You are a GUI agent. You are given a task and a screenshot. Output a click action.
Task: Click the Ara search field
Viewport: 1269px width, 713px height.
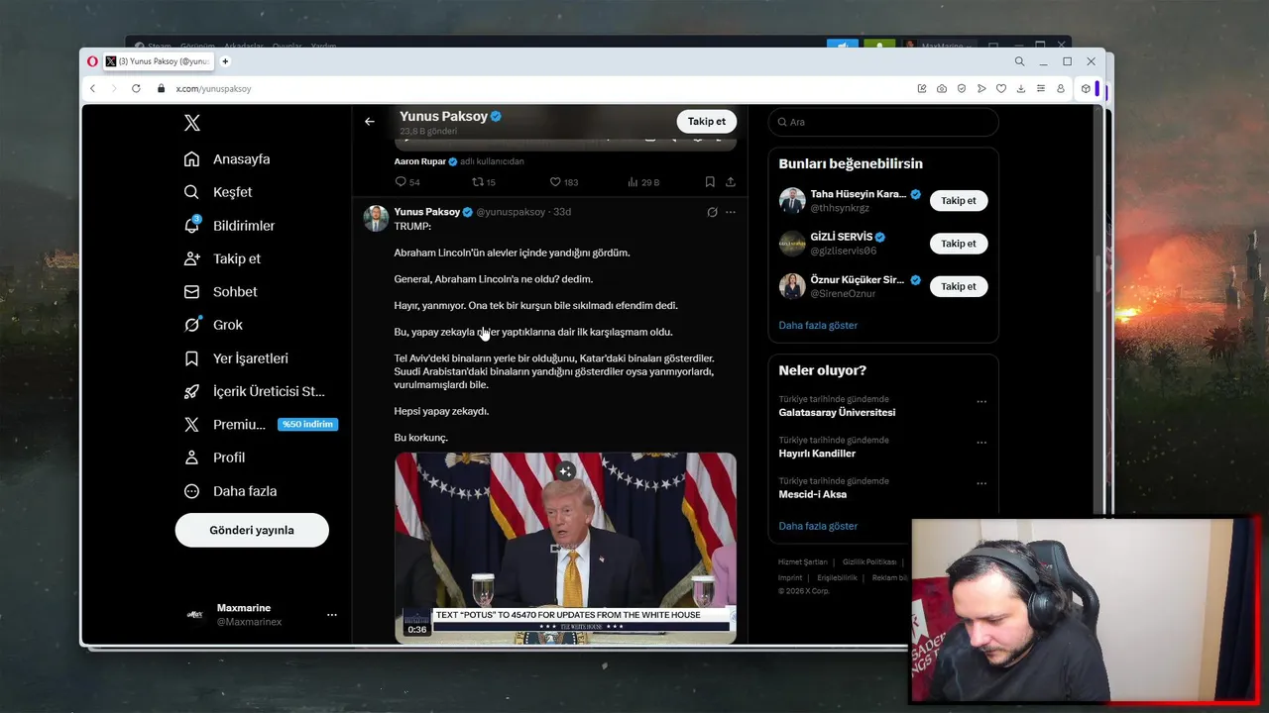pos(883,122)
